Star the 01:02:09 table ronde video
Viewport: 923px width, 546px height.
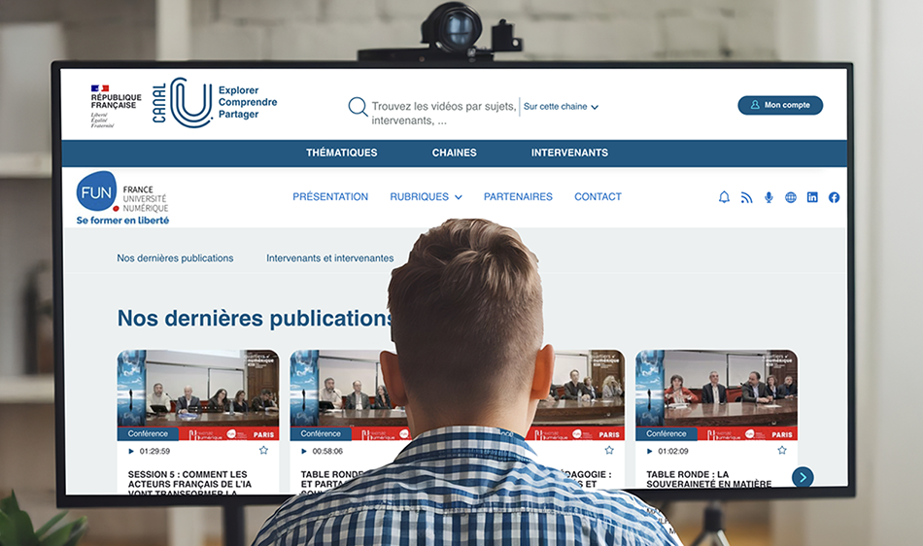click(781, 451)
